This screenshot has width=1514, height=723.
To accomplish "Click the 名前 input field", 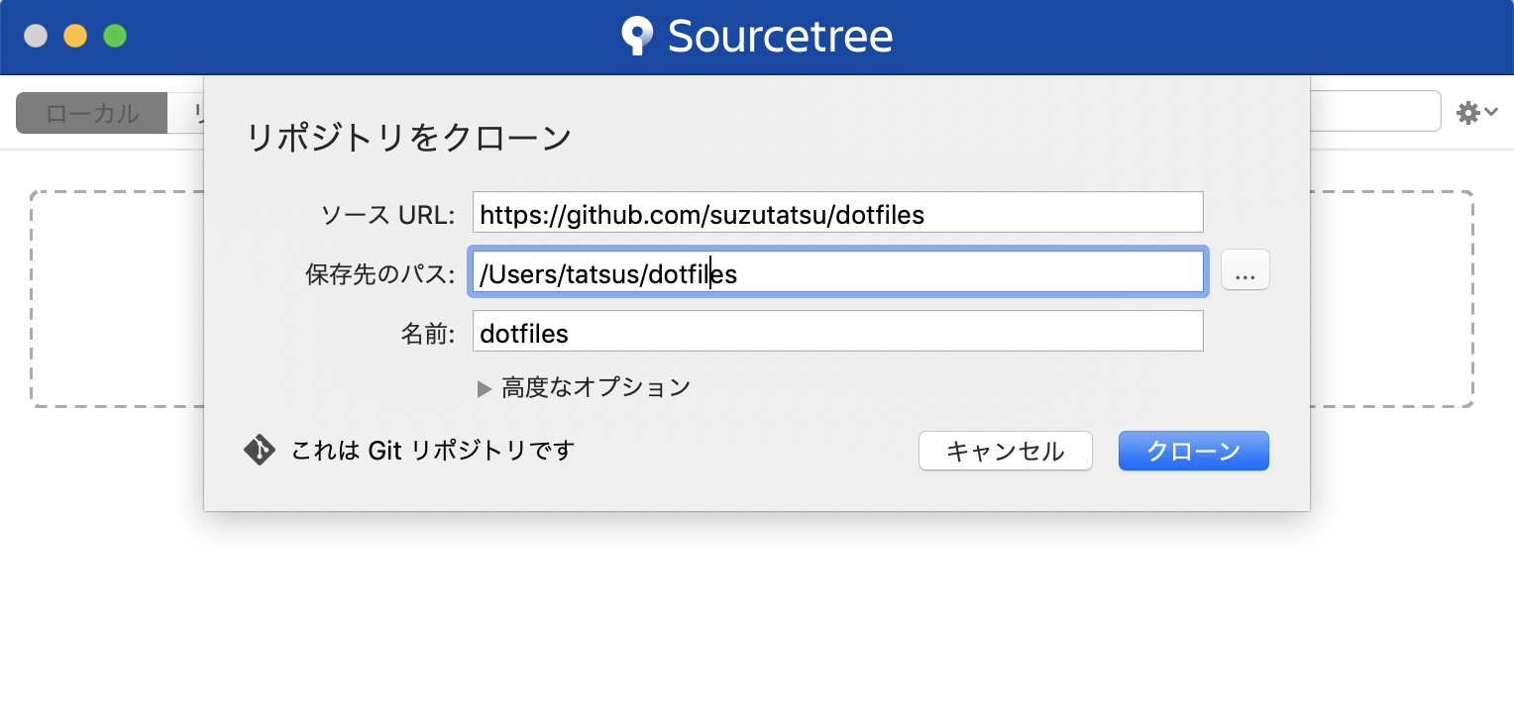I will pos(837,331).
